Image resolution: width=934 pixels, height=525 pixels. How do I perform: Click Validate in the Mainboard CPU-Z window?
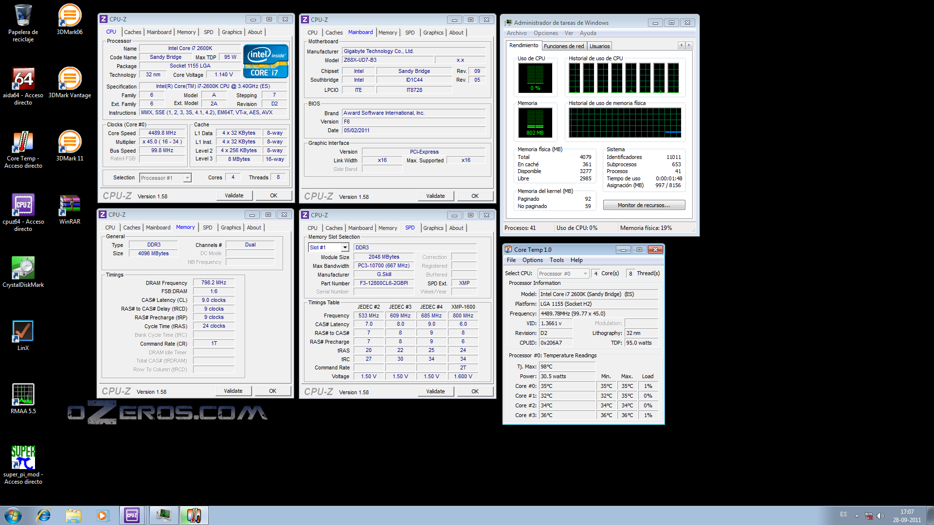click(435, 196)
